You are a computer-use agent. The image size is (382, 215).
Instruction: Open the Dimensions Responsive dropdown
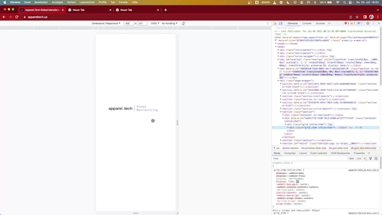click(106, 24)
